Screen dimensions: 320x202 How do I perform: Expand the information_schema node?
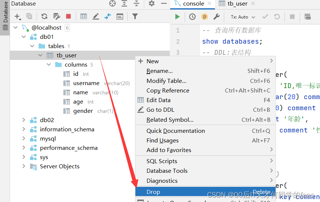24,129
